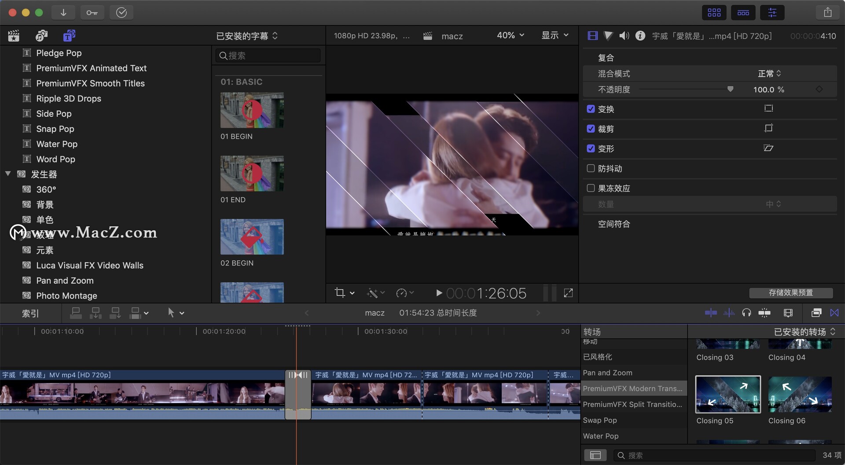Show background tasks checkmark icon

coord(121,13)
